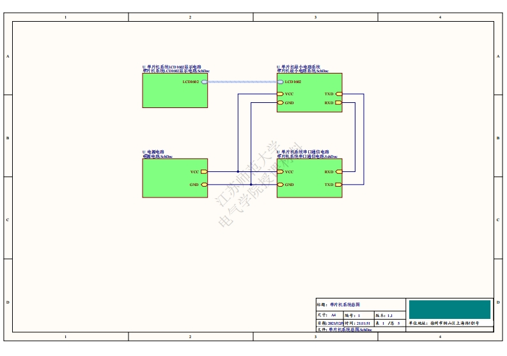Select the junction dot on the GND wire

(x=251, y=185)
